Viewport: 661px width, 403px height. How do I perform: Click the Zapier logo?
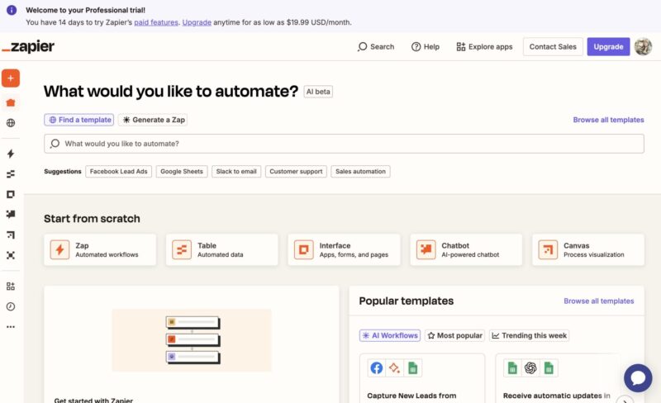point(28,46)
